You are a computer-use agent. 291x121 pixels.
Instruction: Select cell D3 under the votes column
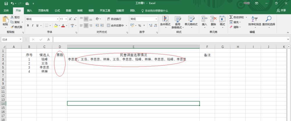[x=60, y=59]
